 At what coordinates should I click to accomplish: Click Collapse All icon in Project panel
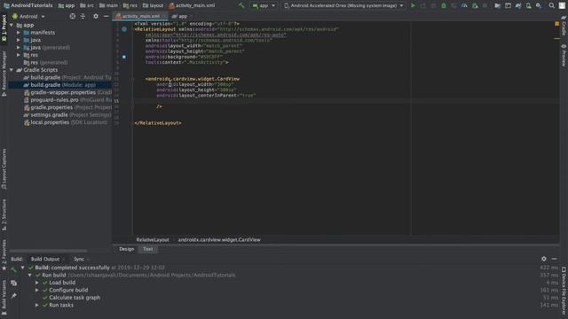(83, 16)
